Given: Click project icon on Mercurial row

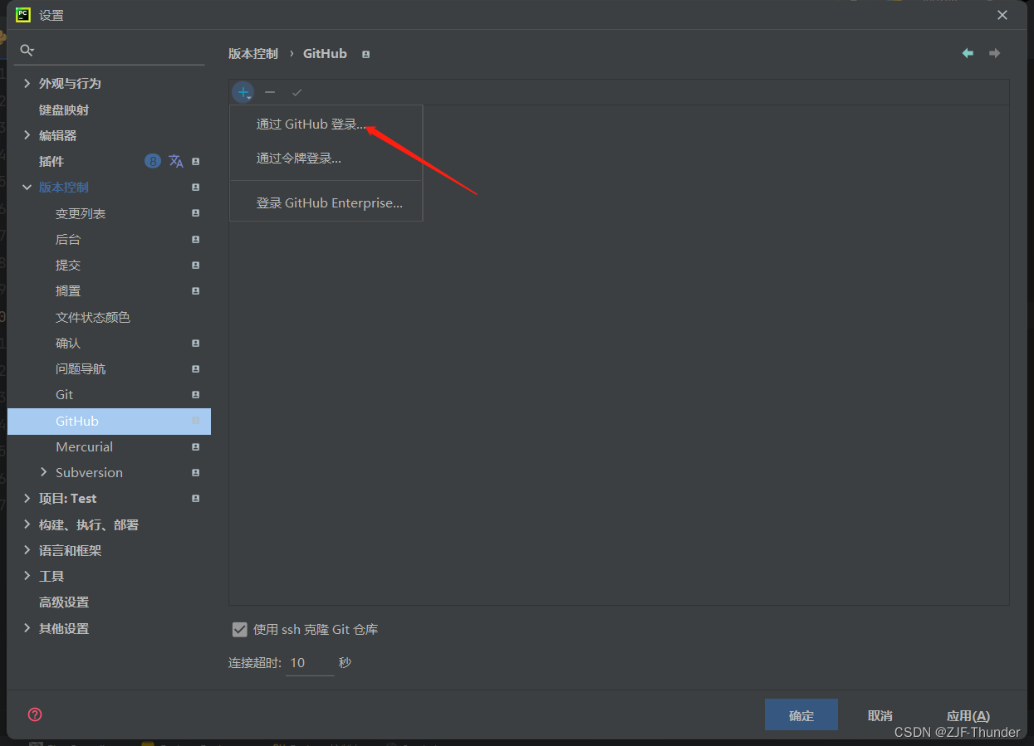Looking at the screenshot, I should click(196, 446).
